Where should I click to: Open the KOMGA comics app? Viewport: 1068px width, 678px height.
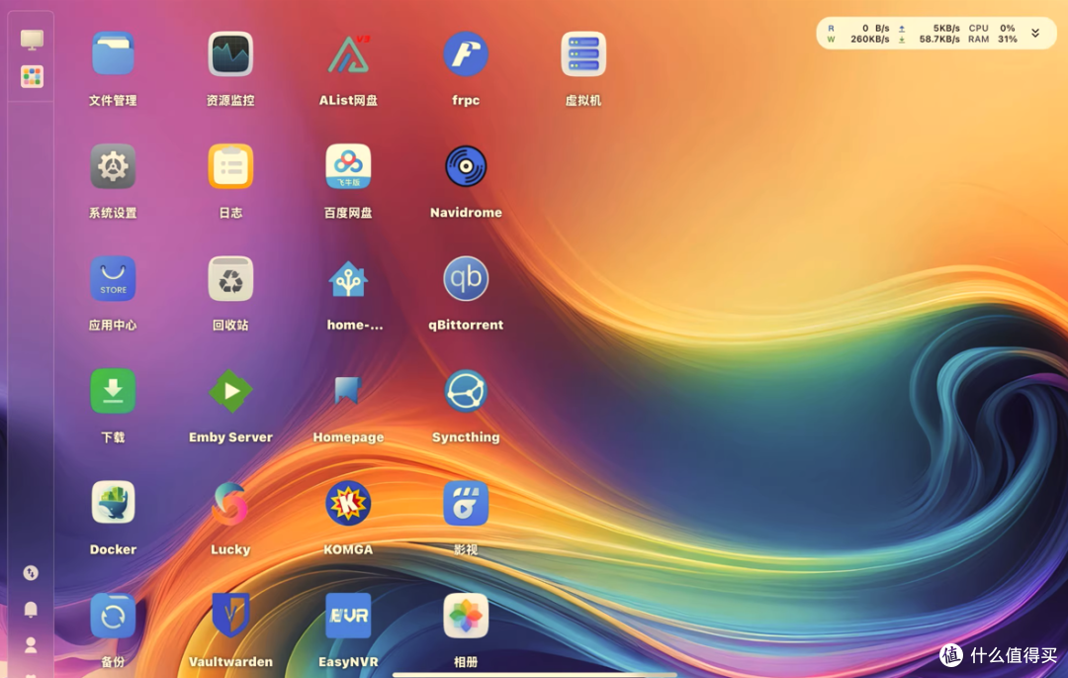coord(348,503)
